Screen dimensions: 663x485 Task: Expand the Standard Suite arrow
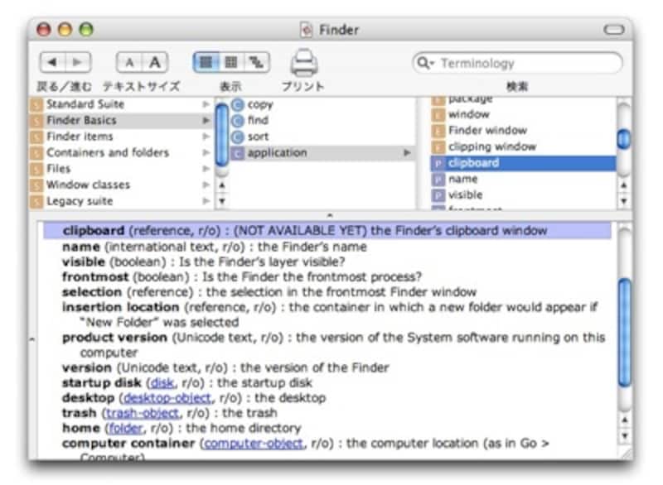(206, 104)
